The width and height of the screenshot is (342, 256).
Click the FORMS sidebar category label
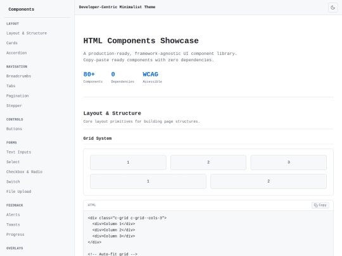pos(11,143)
